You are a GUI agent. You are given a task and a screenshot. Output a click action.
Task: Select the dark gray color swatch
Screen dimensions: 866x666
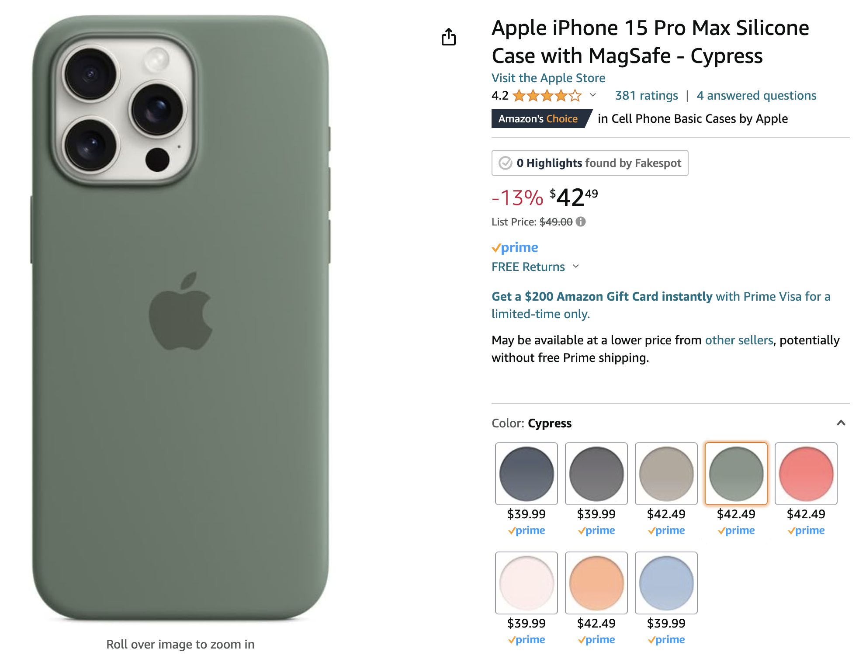point(596,474)
